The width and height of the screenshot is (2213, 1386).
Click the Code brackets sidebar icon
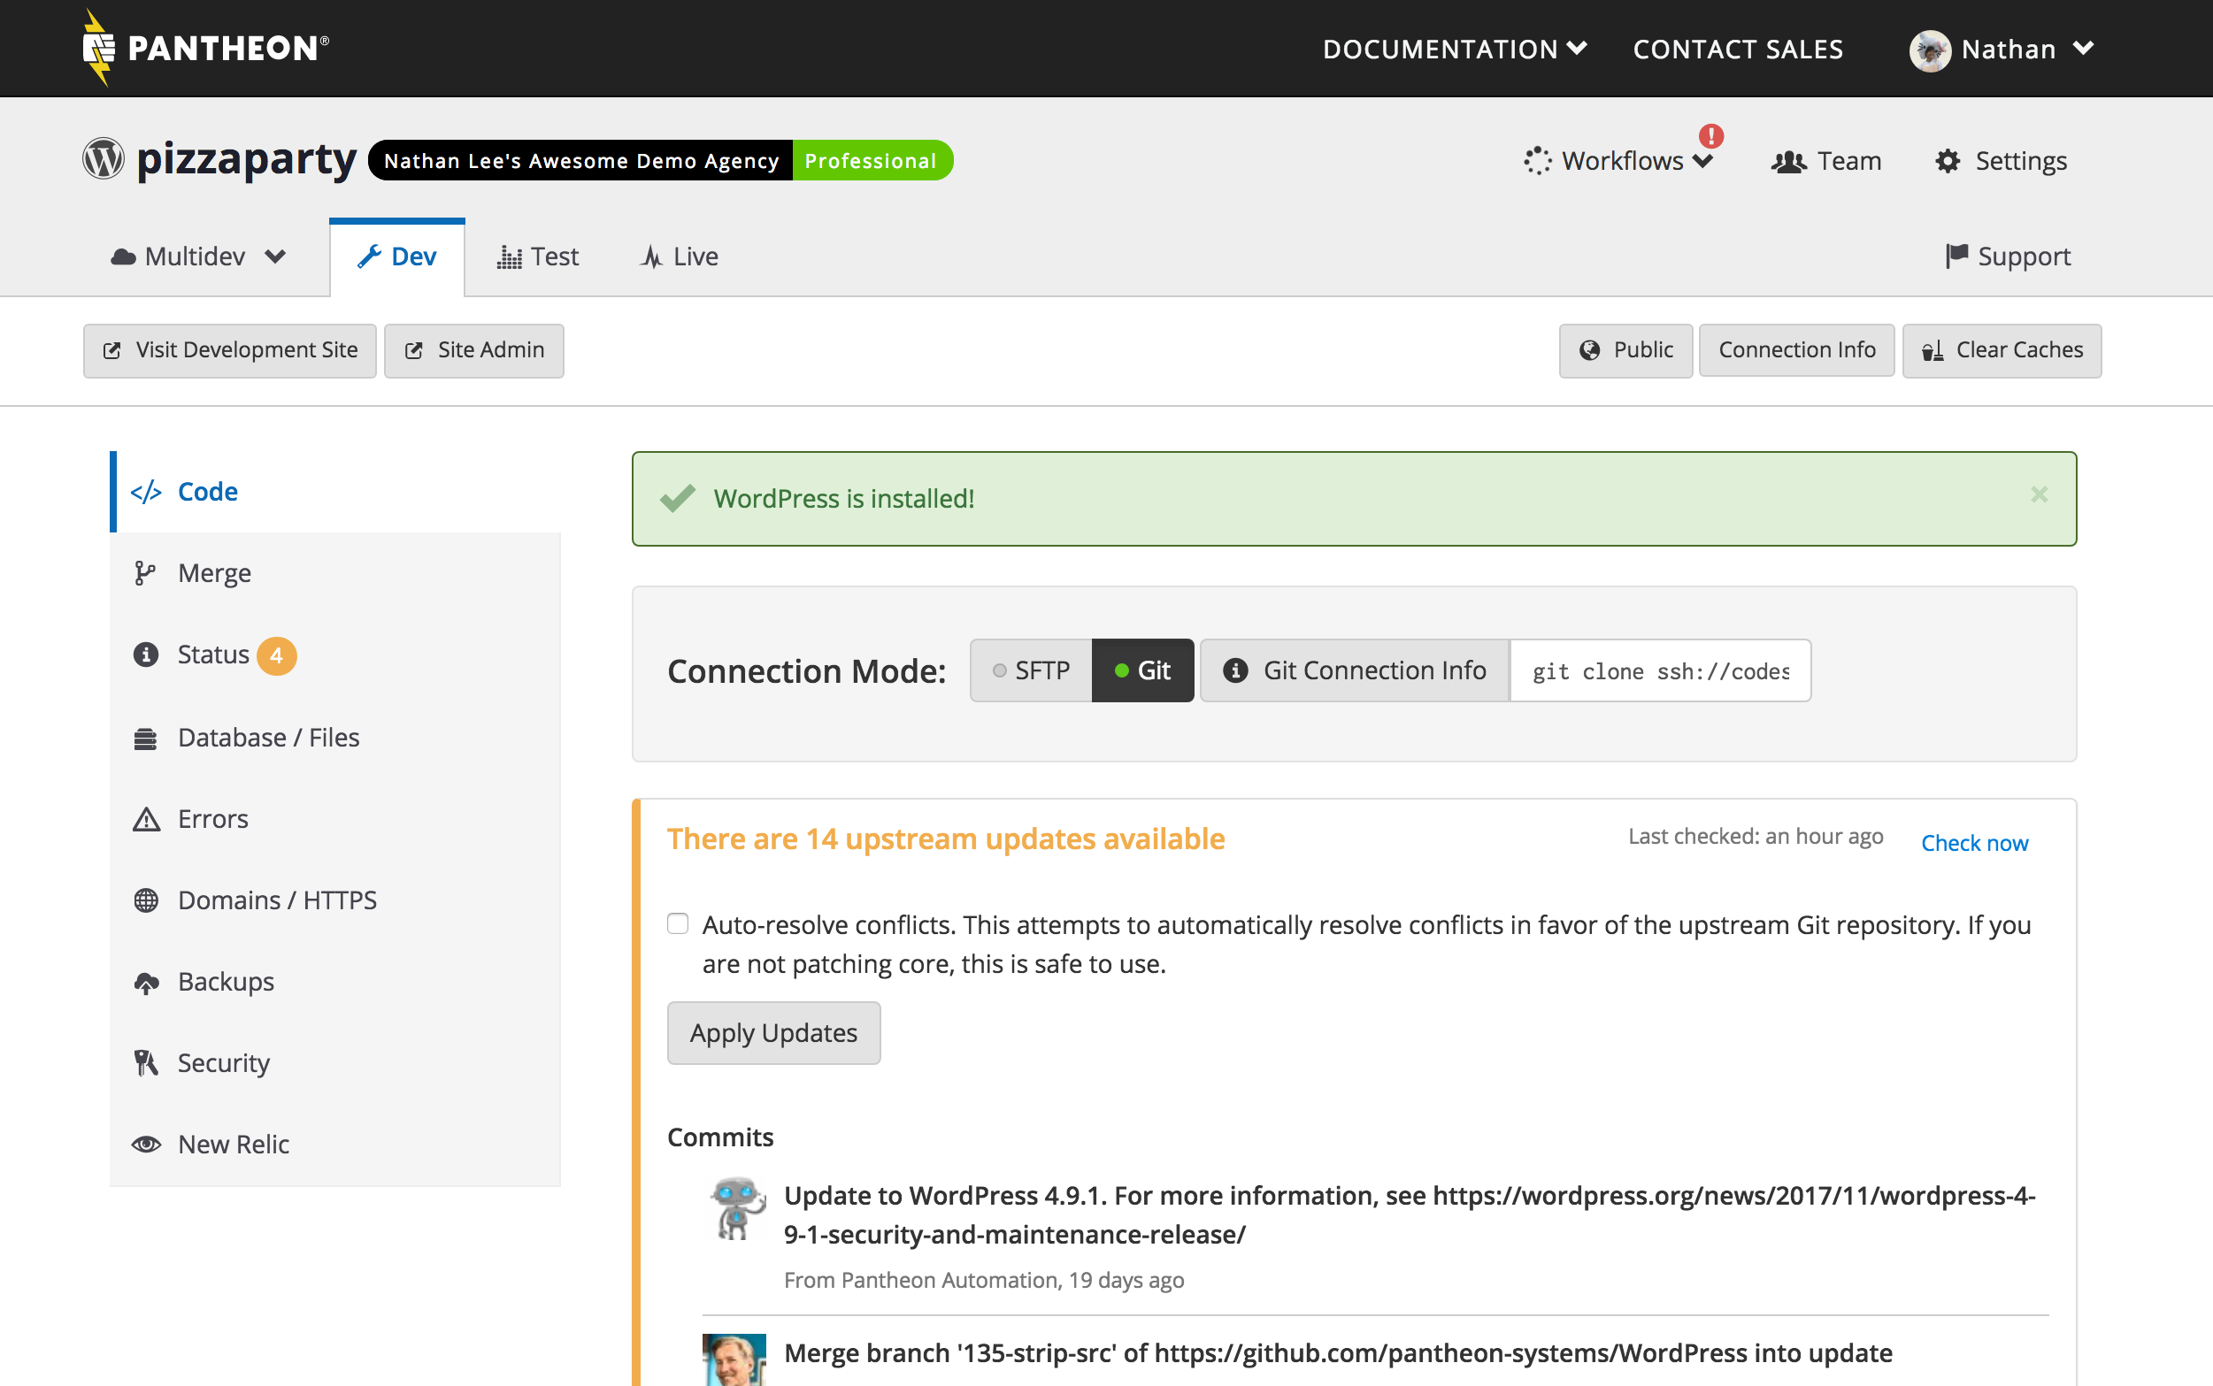pyautogui.click(x=146, y=493)
